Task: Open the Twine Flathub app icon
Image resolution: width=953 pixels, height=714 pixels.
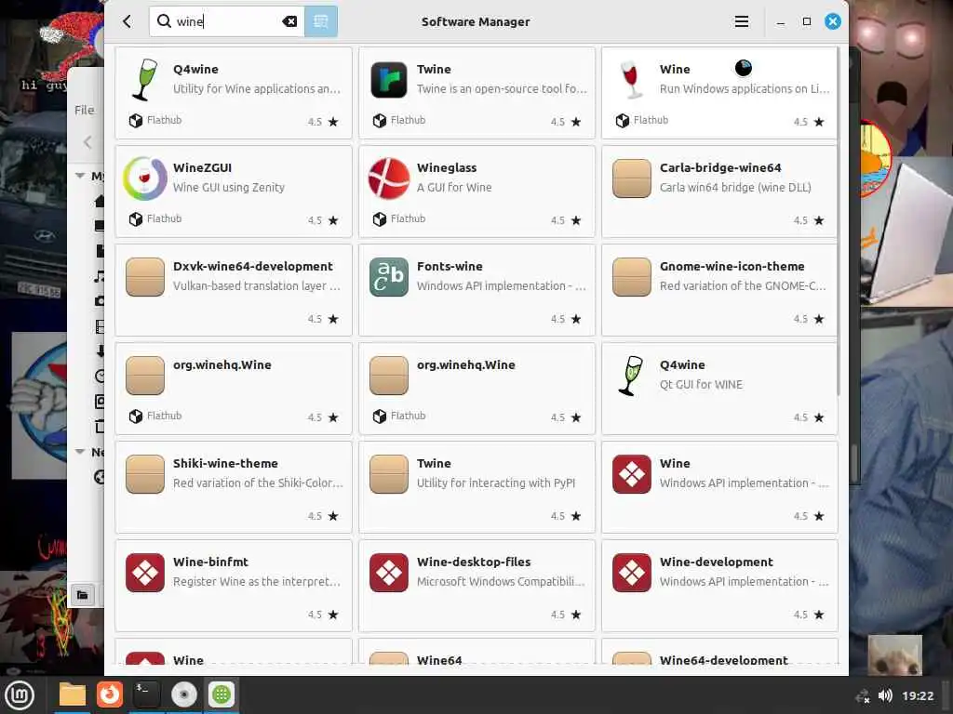Action: [388, 80]
